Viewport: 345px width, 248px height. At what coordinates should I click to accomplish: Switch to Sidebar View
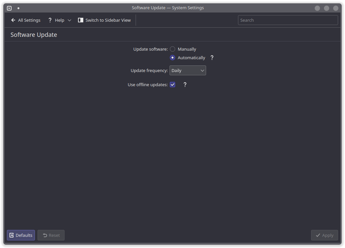click(x=104, y=20)
